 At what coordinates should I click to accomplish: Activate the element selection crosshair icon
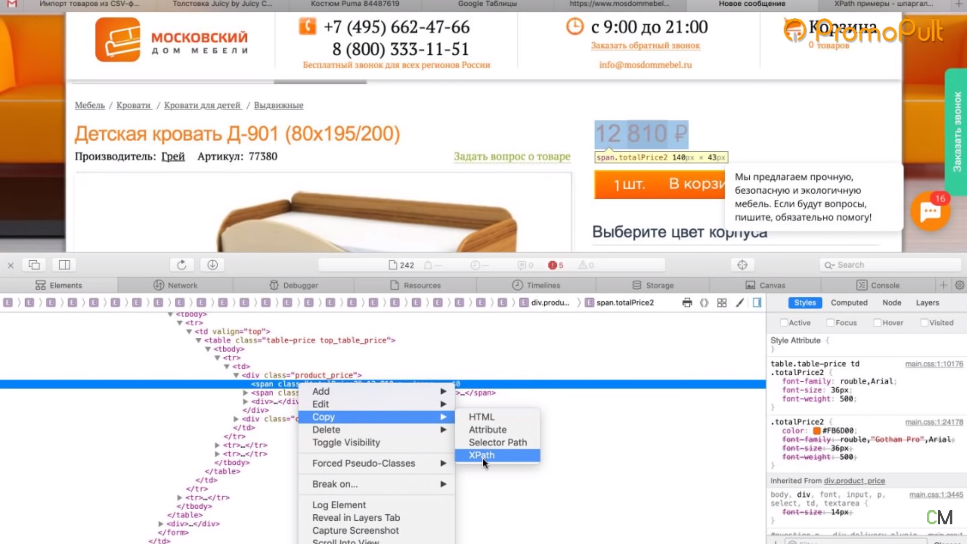coord(742,265)
